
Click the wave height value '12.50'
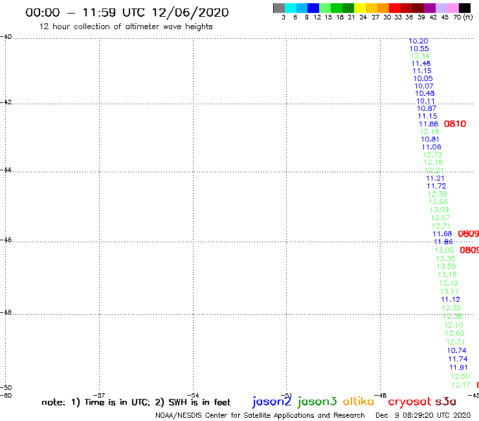click(460, 376)
